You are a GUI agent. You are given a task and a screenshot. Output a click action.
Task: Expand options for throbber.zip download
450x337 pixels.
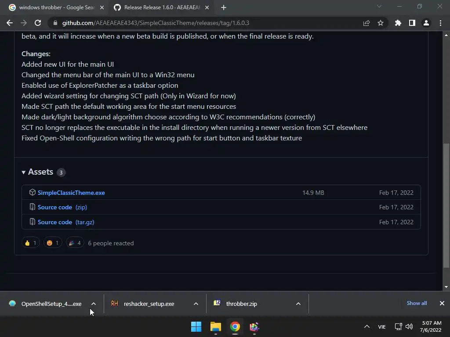[298, 304]
